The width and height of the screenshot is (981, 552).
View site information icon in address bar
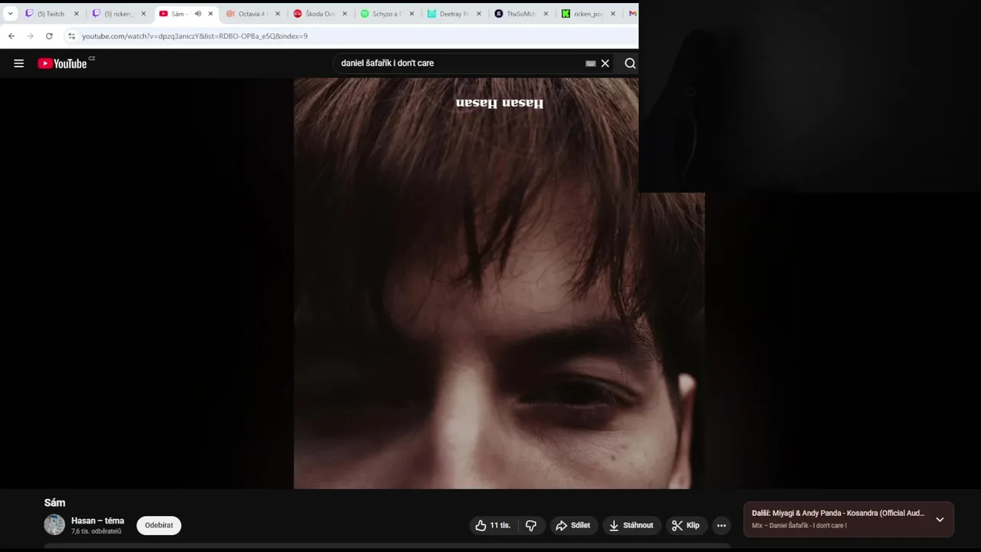click(x=71, y=36)
